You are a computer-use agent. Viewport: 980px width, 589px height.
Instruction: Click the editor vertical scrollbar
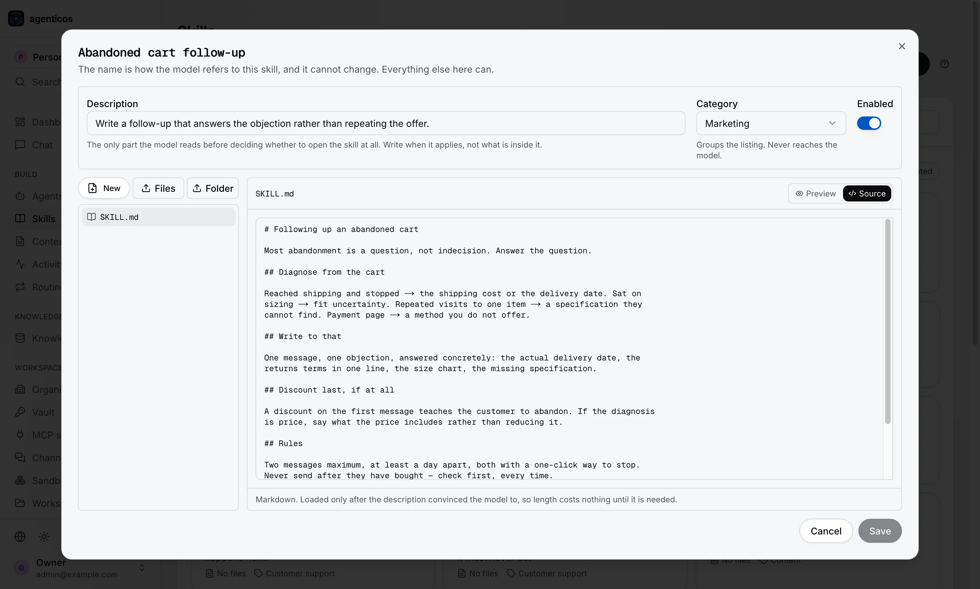click(888, 322)
